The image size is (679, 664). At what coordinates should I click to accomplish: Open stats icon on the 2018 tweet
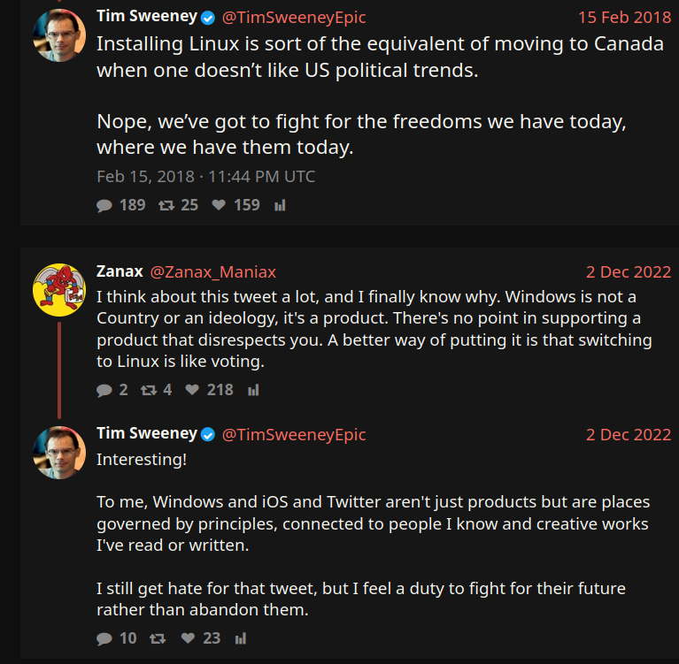pos(280,205)
